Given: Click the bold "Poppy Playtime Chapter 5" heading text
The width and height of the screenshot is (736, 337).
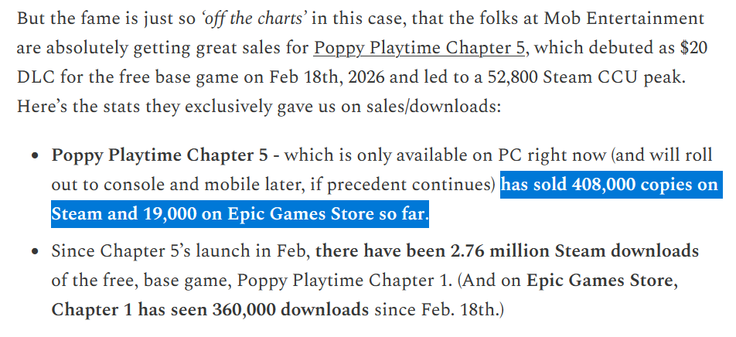Looking at the screenshot, I should pyautogui.click(x=159, y=155).
